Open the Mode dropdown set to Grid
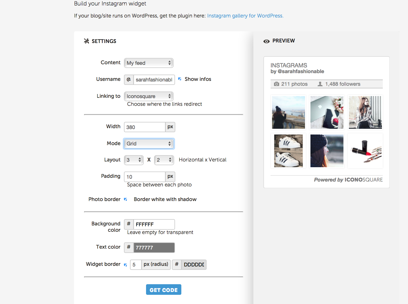The width and height of the screenshot is (408, 304). click(149, 144)
